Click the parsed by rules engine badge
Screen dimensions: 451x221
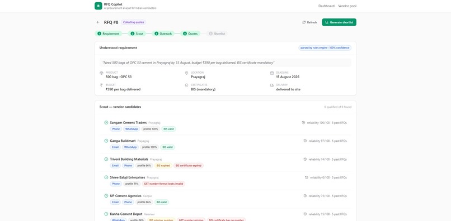pos(325,47)
